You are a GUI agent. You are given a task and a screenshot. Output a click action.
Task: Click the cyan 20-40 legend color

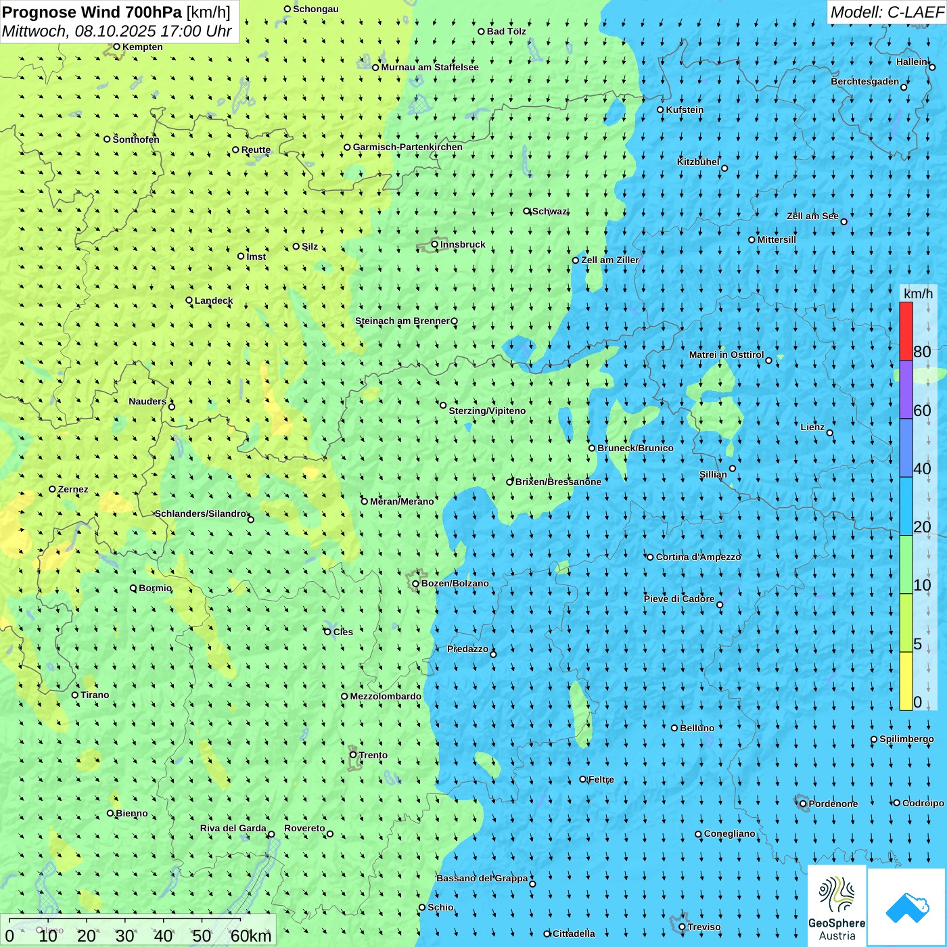click(906, 507)
